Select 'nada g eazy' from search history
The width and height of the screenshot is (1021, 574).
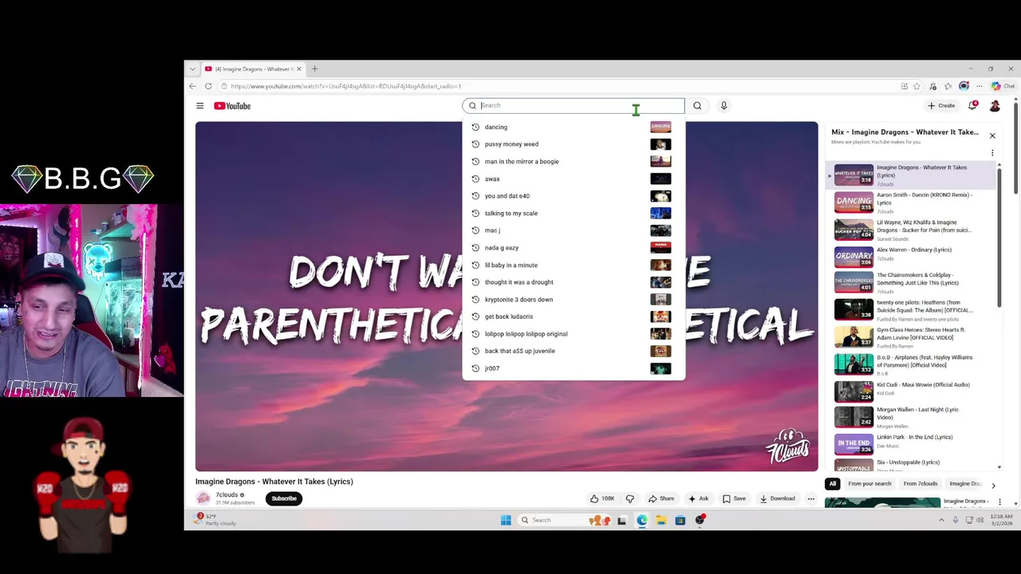[x=573, y=248]
